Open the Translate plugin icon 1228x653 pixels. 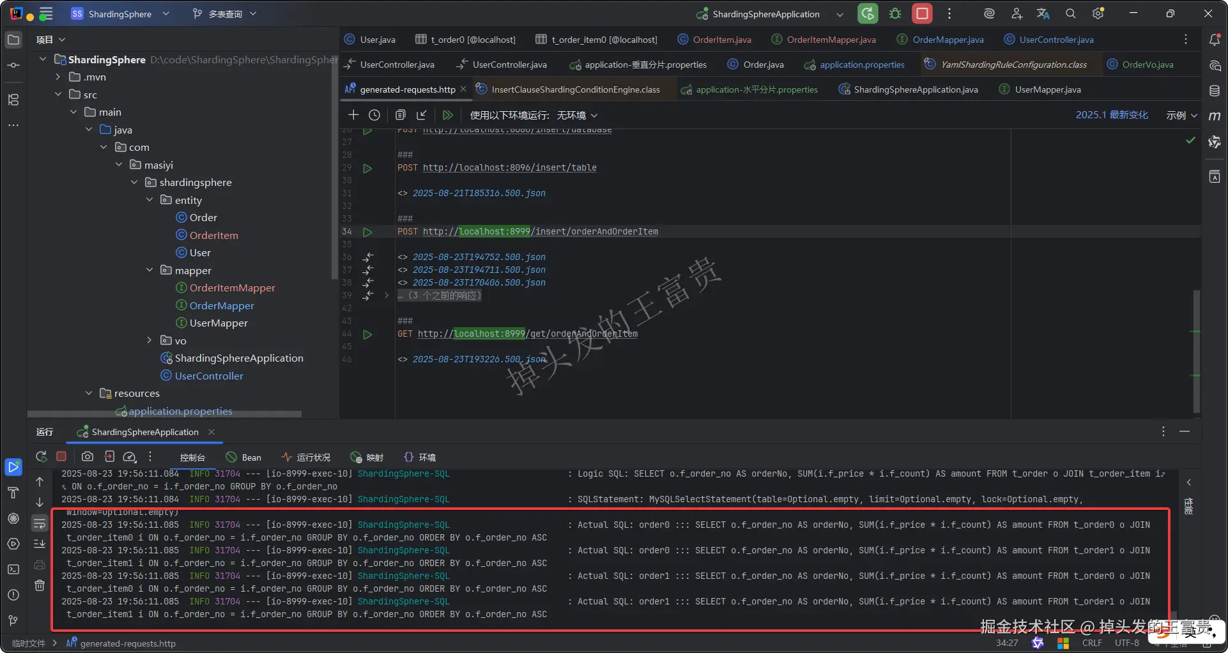pos(1043,13)
